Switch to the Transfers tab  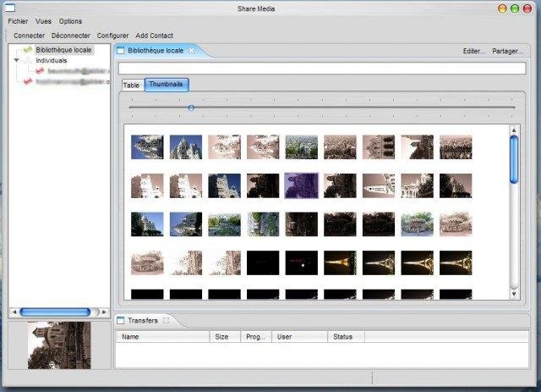(x=143, y=321)
